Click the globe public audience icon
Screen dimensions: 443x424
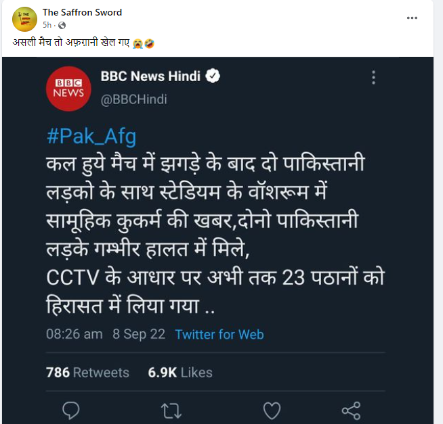61,26
